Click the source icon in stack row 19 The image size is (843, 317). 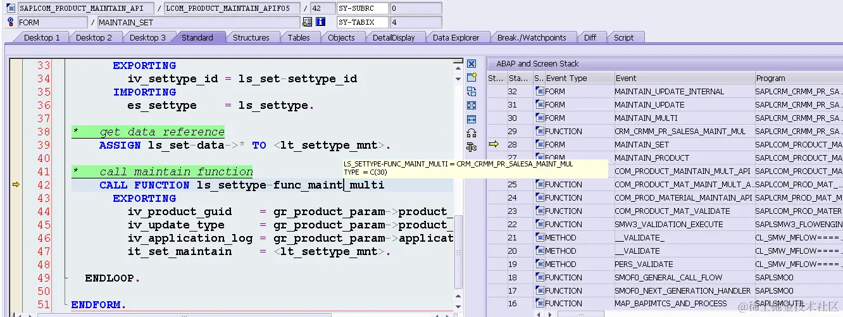click(x=539, y=264)
